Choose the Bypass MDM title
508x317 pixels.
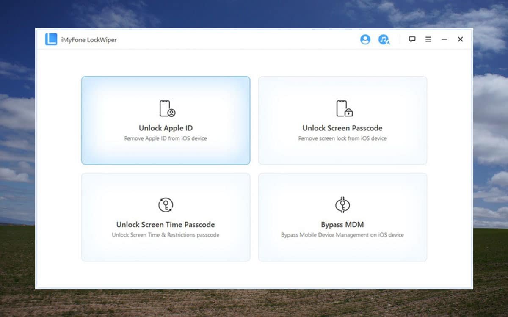[x=342, y=225]
